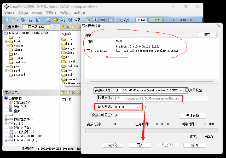Screen dimensions: 226x158
Task: Click Up folder icon in local pane
Action: tap(63, 93)
